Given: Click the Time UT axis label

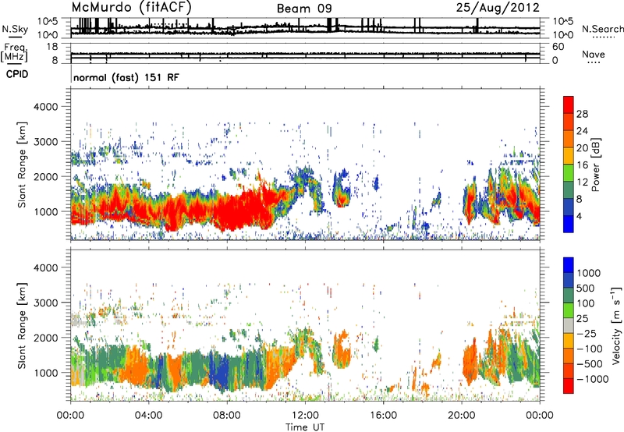Looking at the screenshot, I should pyautogui.click(x=305, y=427).
